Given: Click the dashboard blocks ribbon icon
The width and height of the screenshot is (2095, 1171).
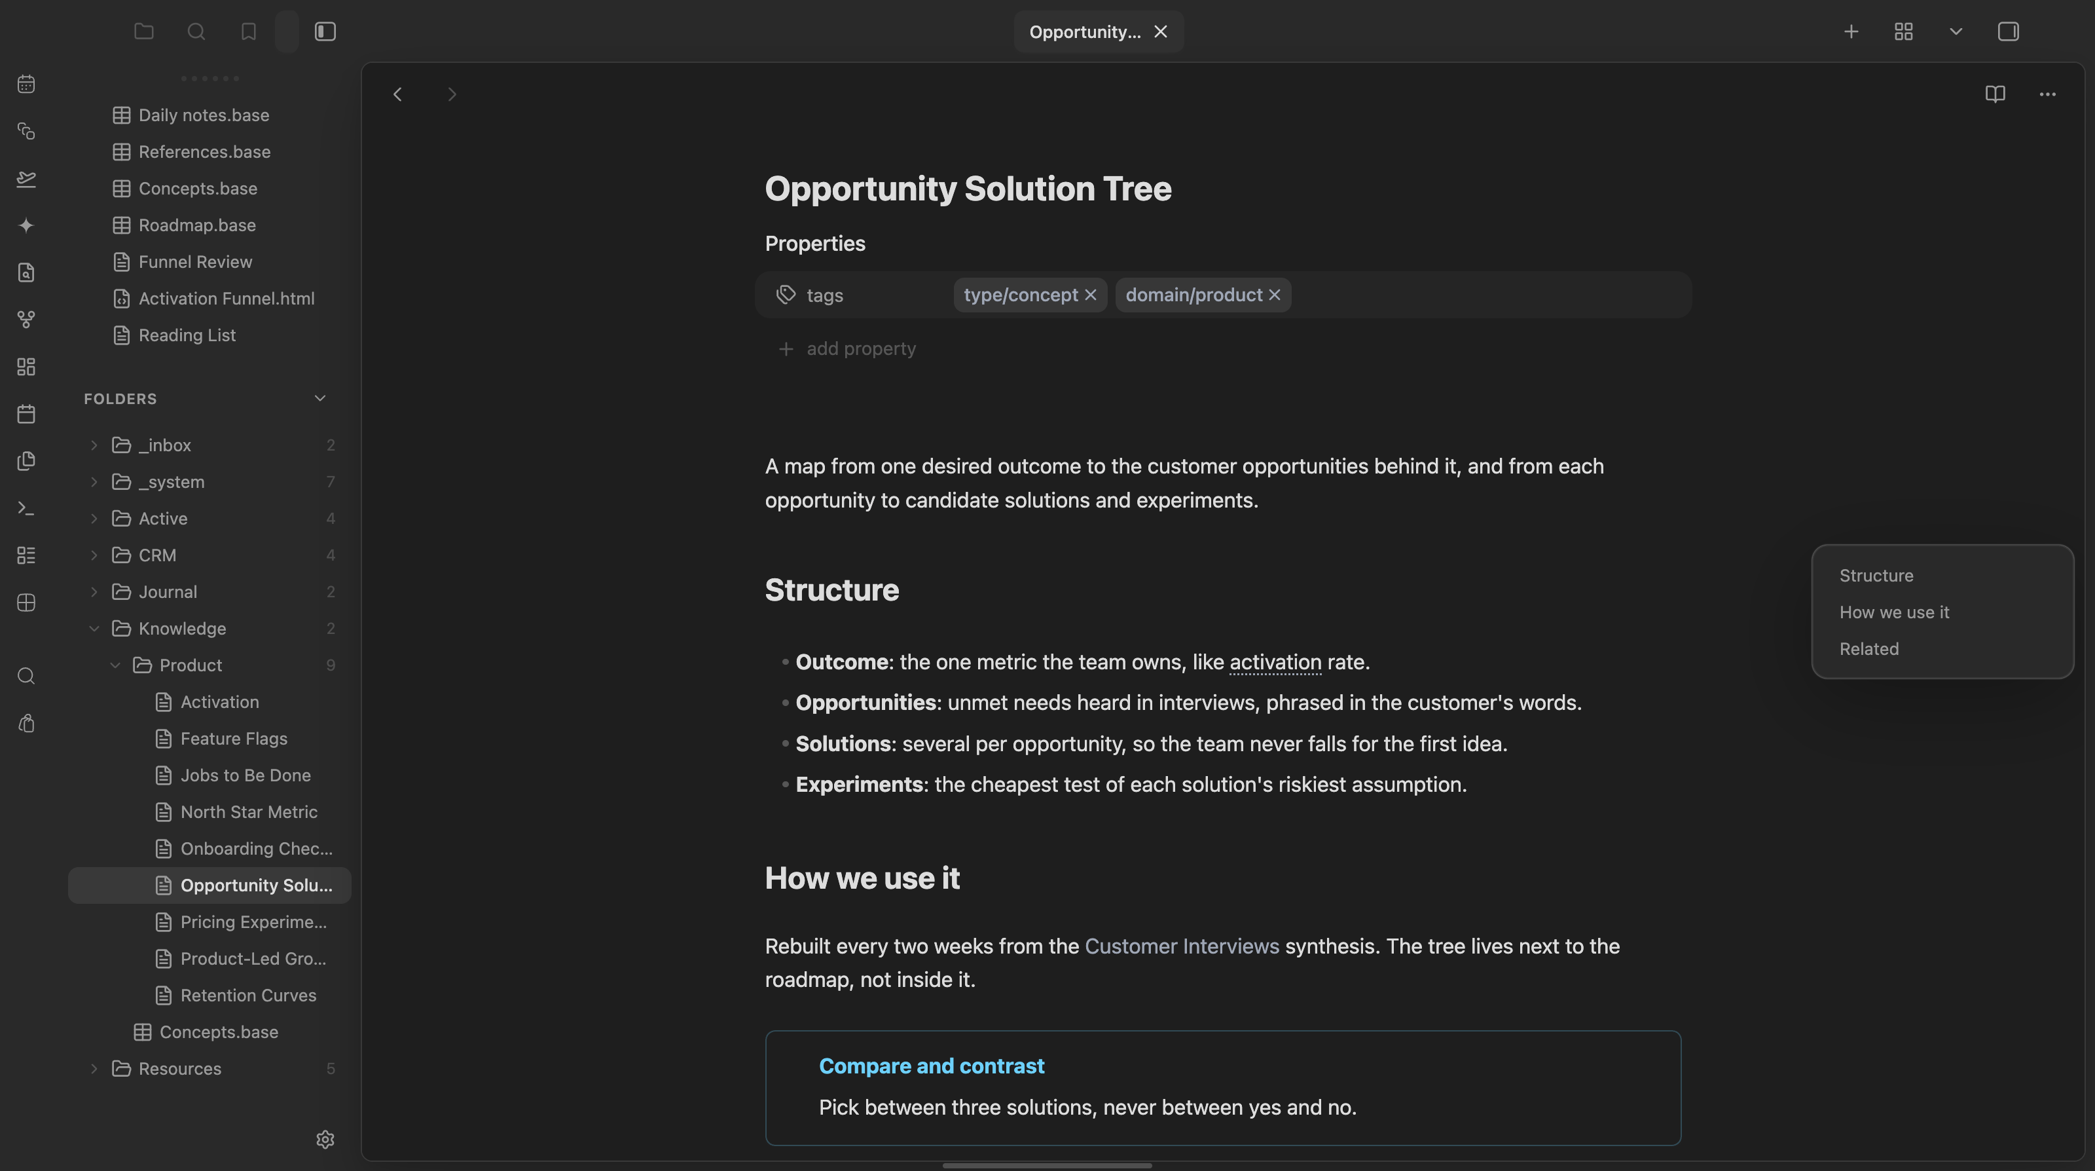Looking at the screenshot, I should [x=26, y=367].
